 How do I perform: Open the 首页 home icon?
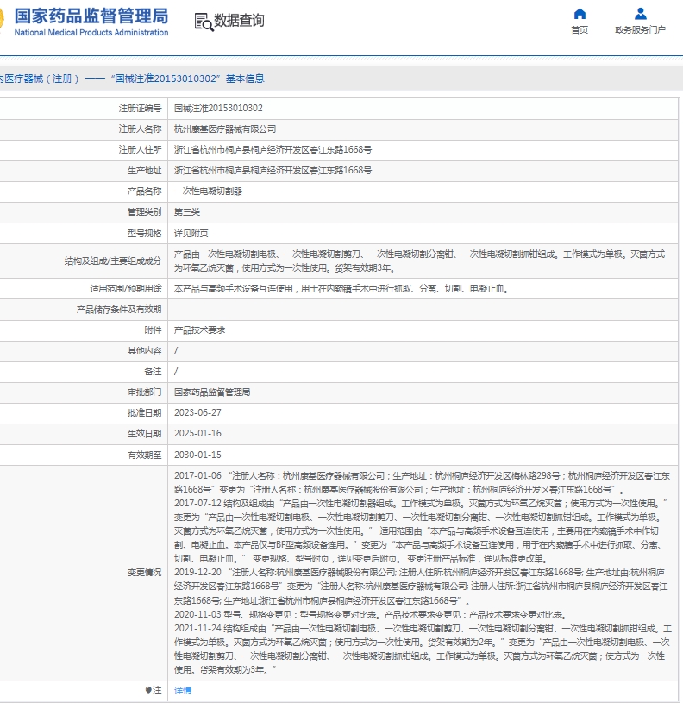coord(580,14)
